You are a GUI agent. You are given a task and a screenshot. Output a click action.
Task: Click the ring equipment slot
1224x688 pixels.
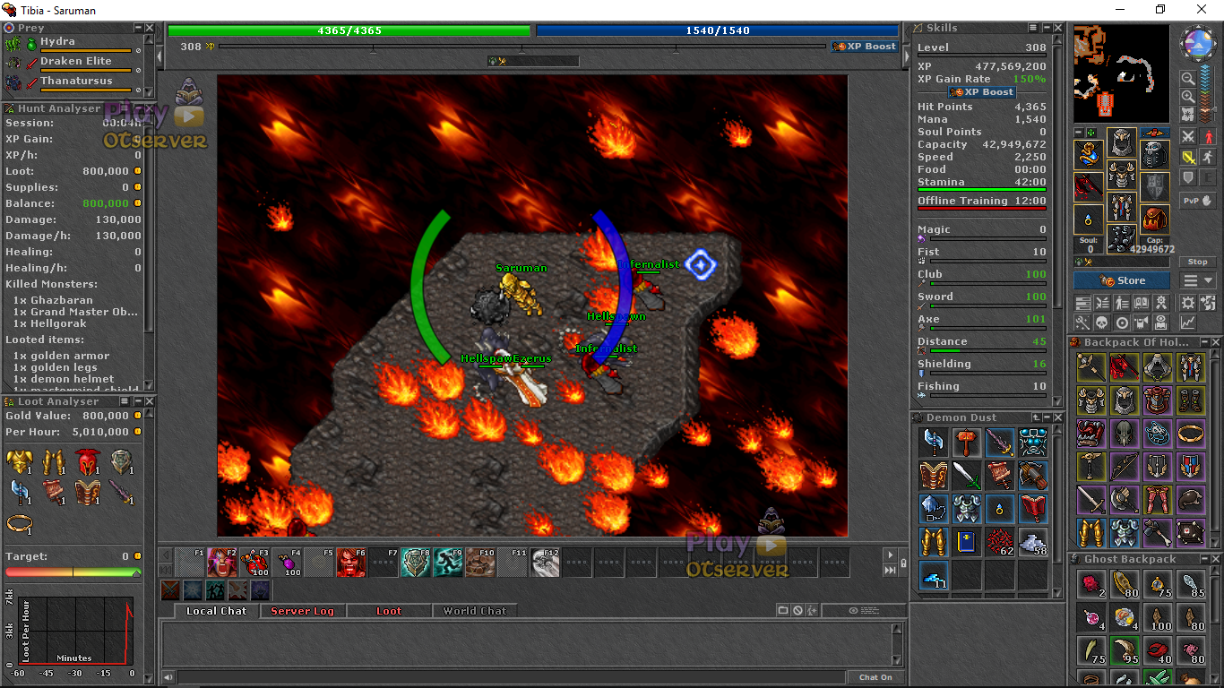tap(1089, 219)
